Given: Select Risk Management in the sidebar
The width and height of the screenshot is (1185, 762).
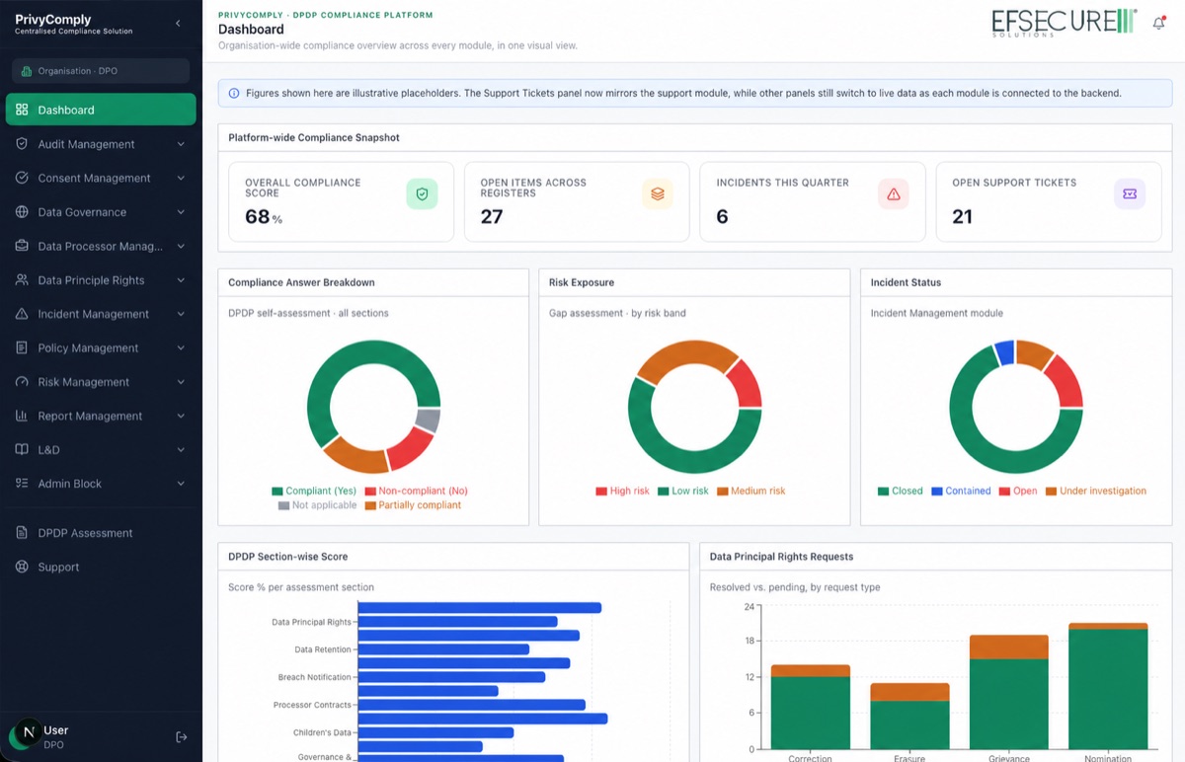Looking at the screenshot, I should (101, 382).
